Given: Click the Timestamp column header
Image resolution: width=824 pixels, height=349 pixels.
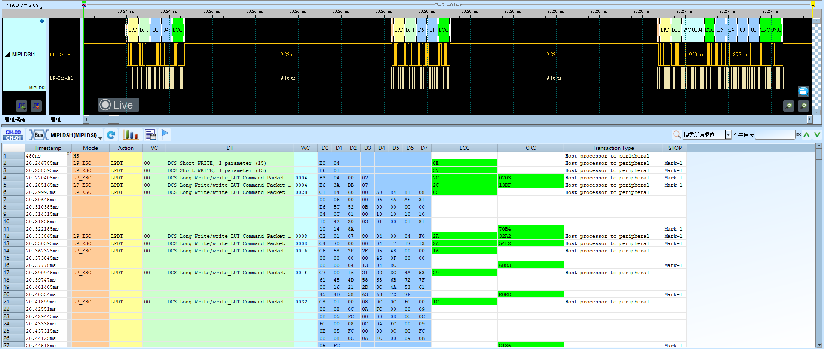Looking at the screenshot, I should point(48,148).
